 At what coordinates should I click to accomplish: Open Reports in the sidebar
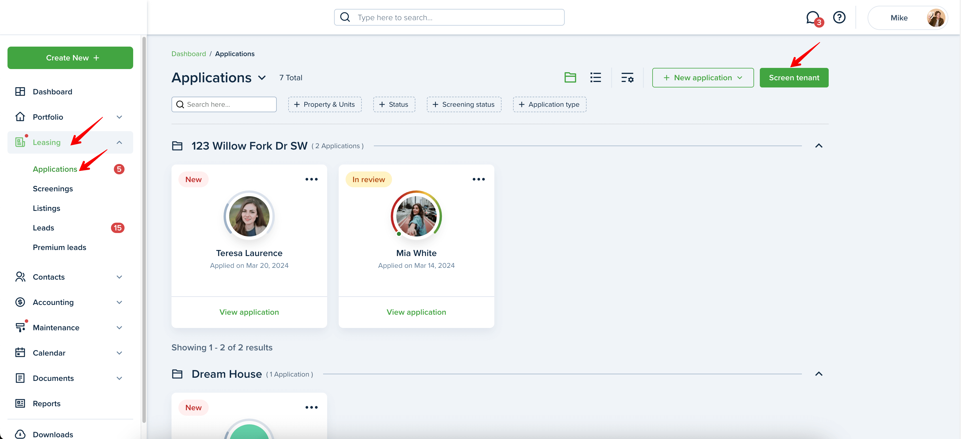[46, 404]
